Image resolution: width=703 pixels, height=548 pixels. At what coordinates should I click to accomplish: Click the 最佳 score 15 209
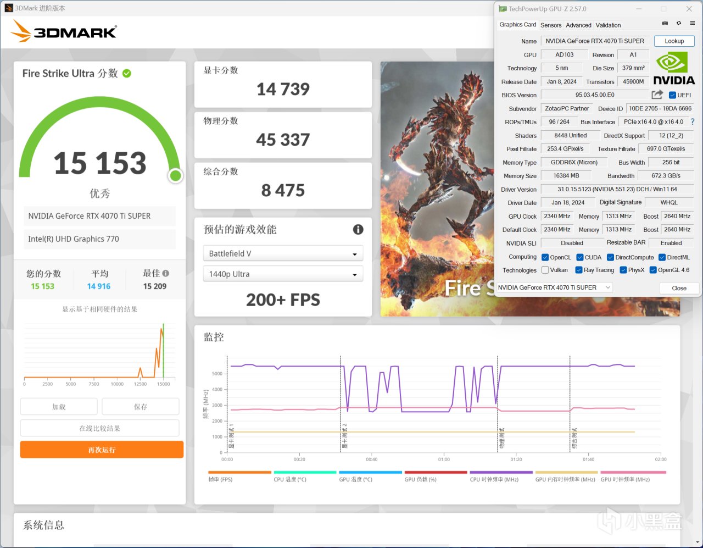tap(155, 286)
